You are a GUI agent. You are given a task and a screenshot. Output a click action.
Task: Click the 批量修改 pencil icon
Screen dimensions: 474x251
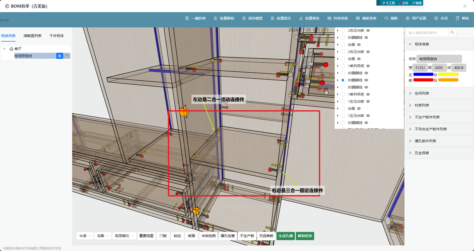click(301, 18)
